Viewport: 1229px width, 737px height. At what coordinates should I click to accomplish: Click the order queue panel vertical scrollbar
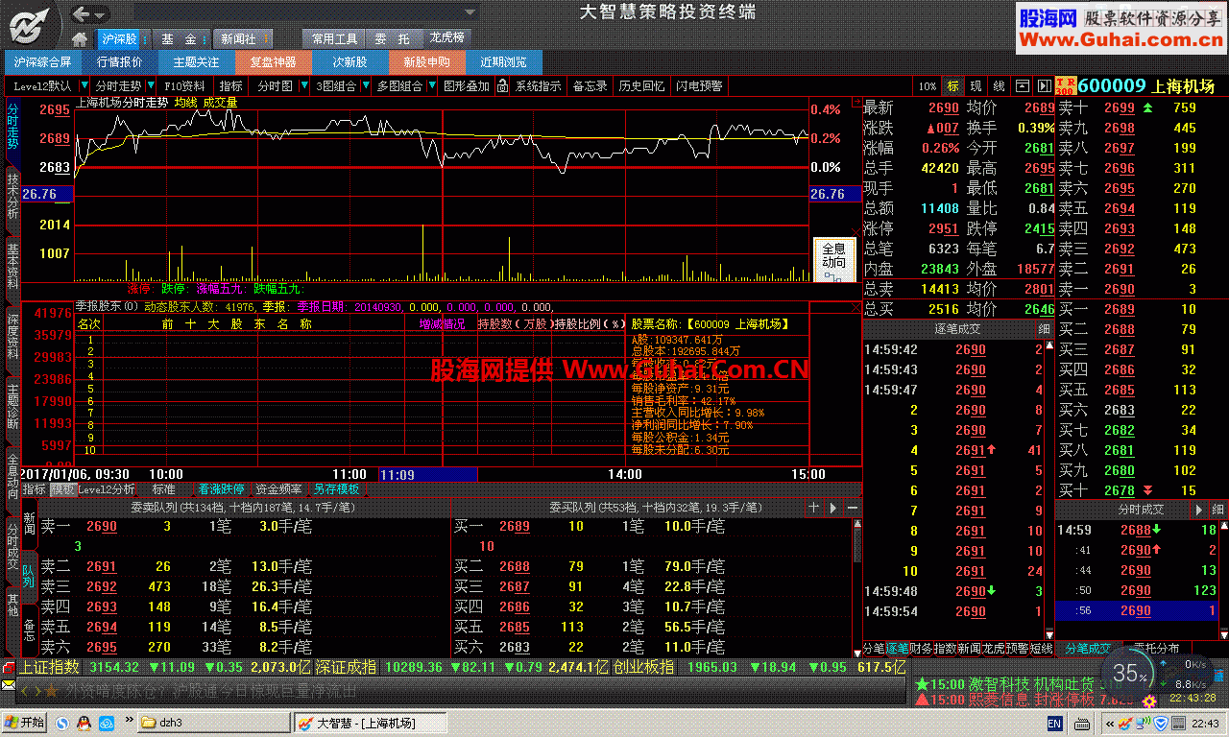[x=856, y=587]
